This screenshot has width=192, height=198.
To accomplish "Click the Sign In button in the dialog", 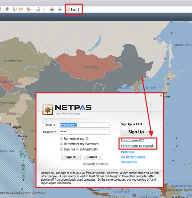I will [71, 157].
